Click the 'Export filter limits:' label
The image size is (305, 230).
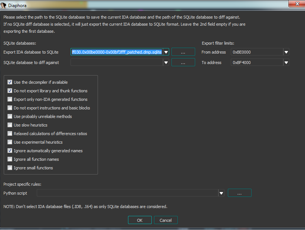[218, 43]
